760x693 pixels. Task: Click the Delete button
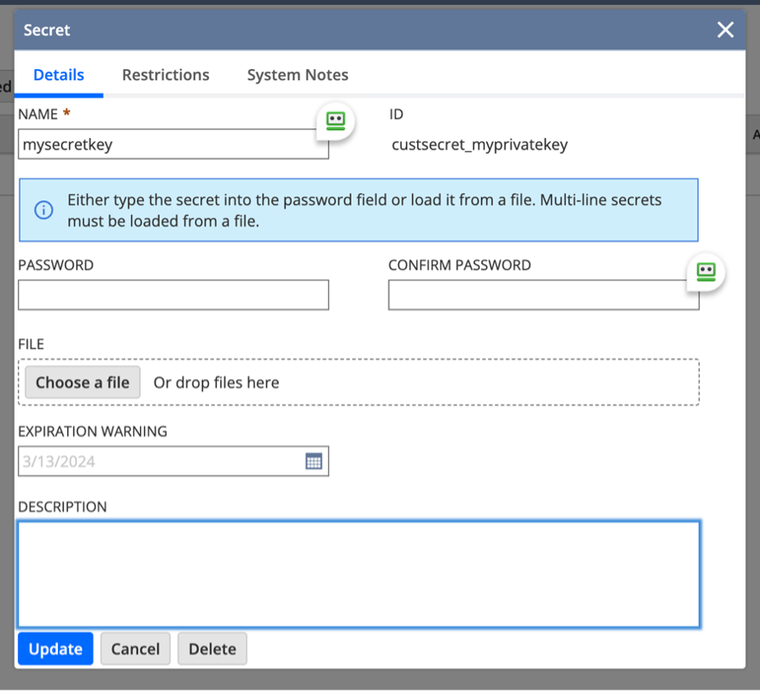[x=212, y=648]
